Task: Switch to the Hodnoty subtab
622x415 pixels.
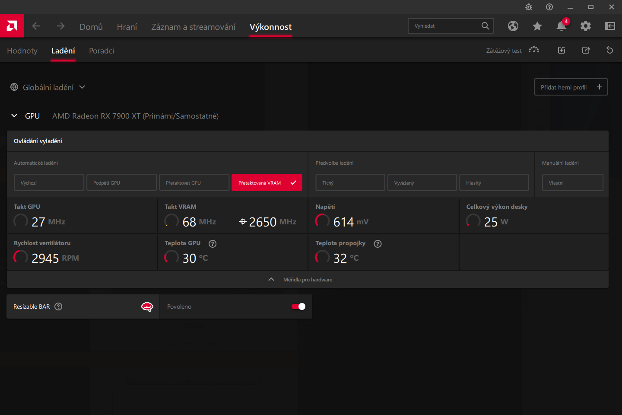Action: point(22,51)
